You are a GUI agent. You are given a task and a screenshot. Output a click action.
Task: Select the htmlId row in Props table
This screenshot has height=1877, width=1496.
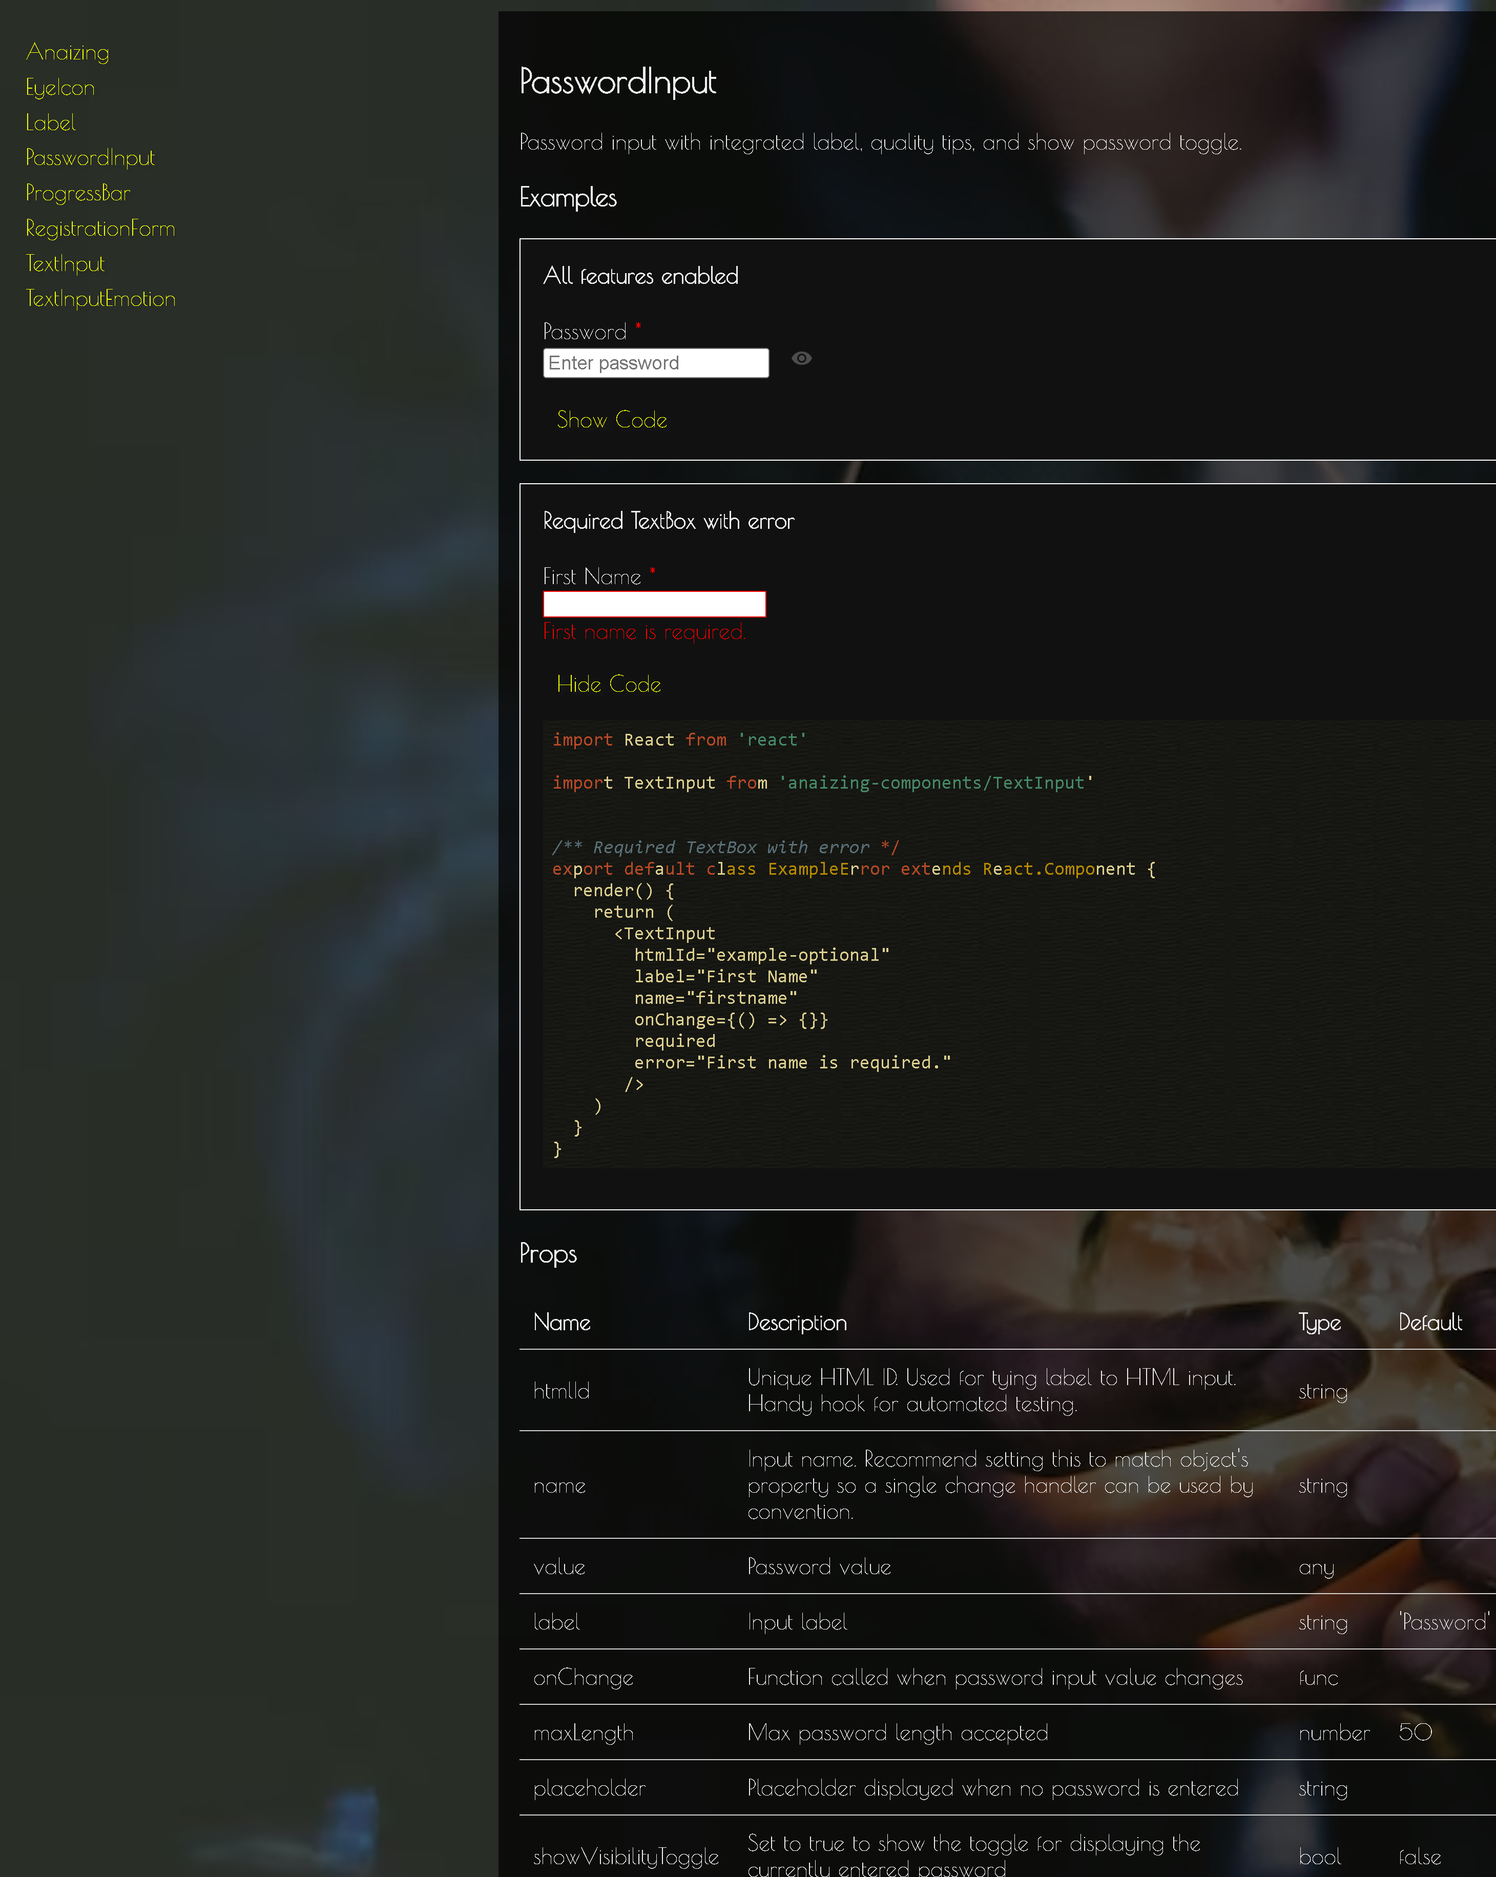[x=562, y=1390]
